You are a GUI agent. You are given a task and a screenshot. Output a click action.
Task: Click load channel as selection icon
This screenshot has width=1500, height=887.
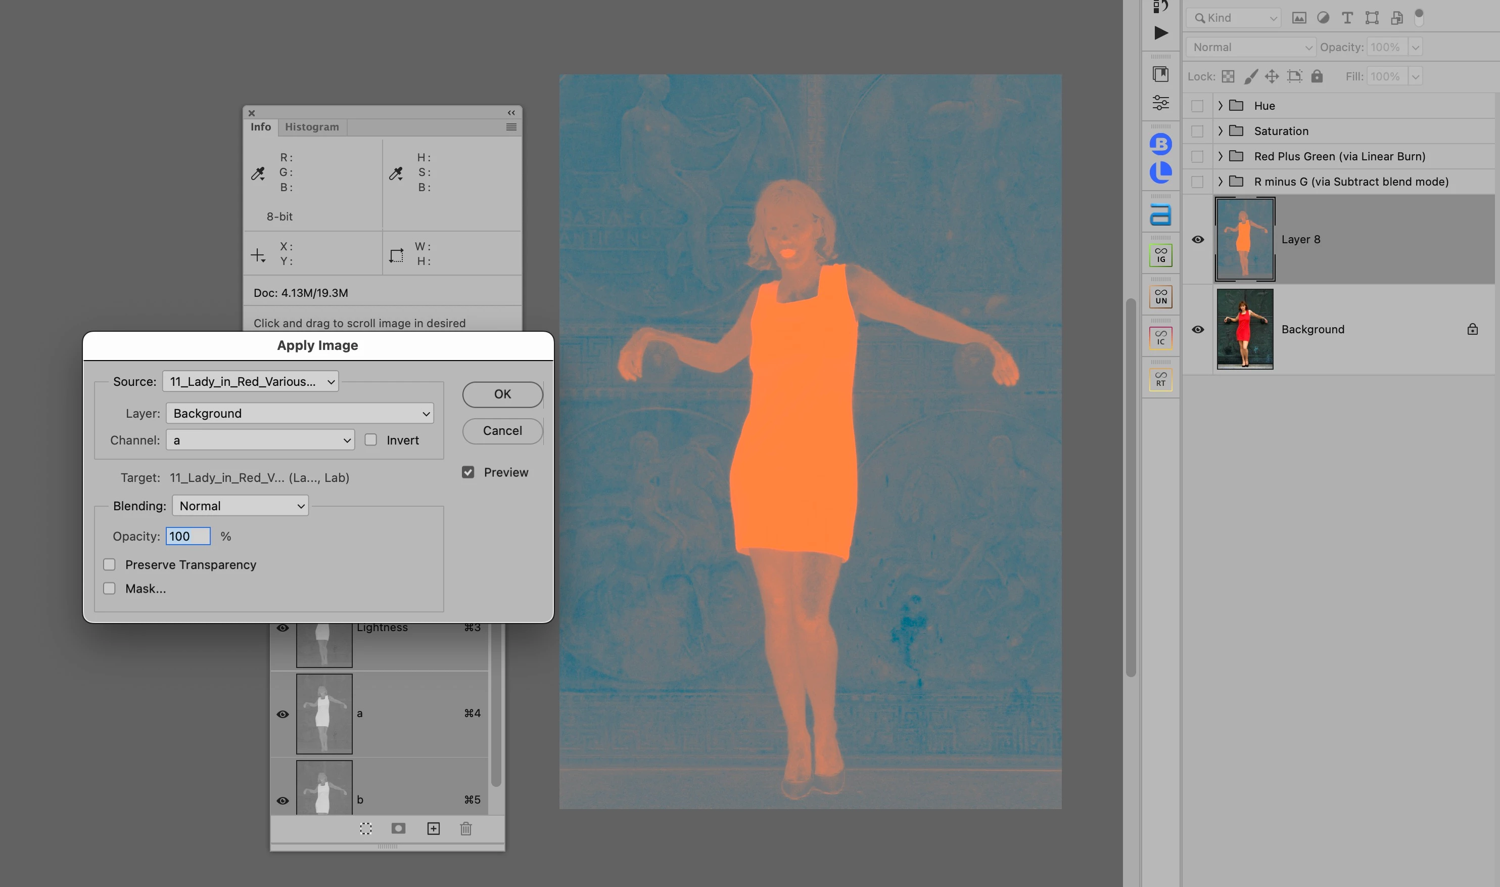click(x=365, y=828)
